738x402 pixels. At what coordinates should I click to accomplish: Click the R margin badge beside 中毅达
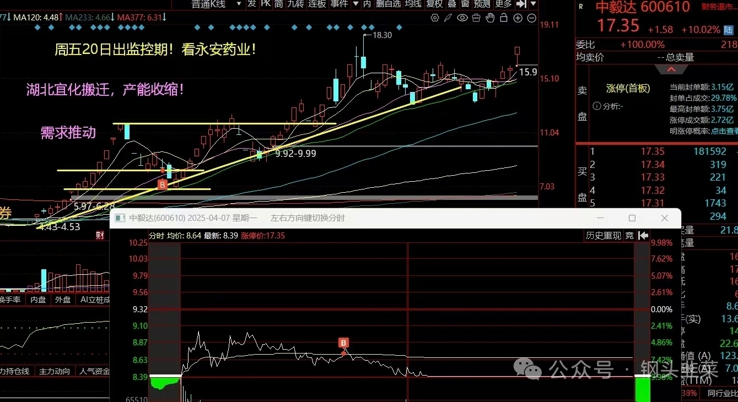(x=581, y=7)
